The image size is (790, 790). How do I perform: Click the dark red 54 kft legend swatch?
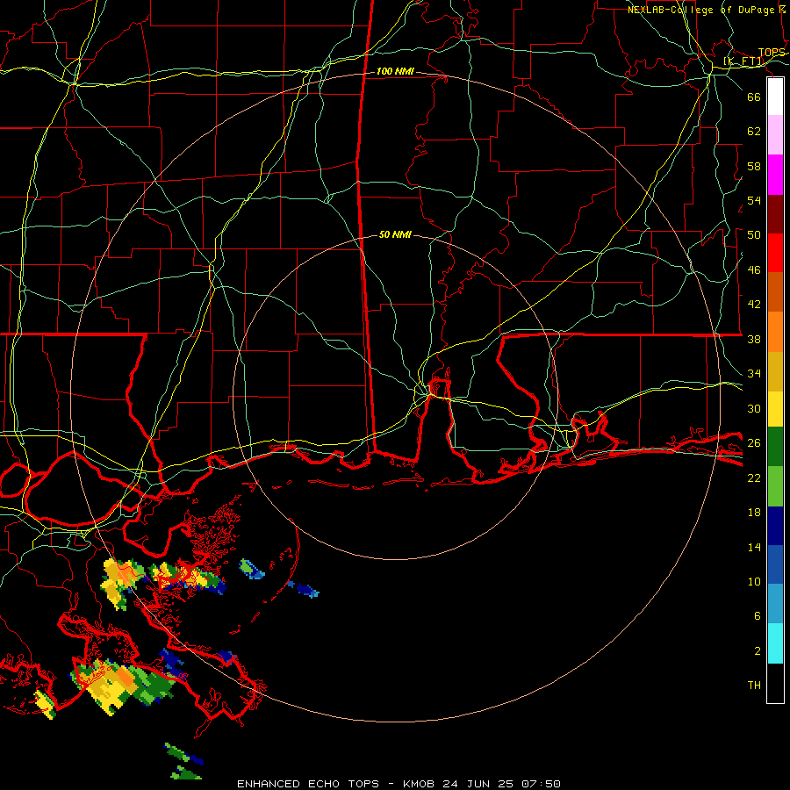pos(775,214)
